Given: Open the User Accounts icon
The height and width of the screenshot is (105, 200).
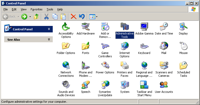Looking at the screenshot, I should click(x=164, y=85).
